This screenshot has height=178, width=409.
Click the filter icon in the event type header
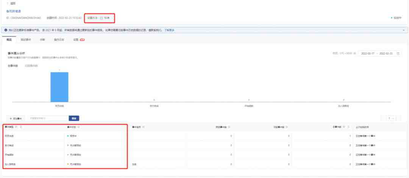(16, 127)
